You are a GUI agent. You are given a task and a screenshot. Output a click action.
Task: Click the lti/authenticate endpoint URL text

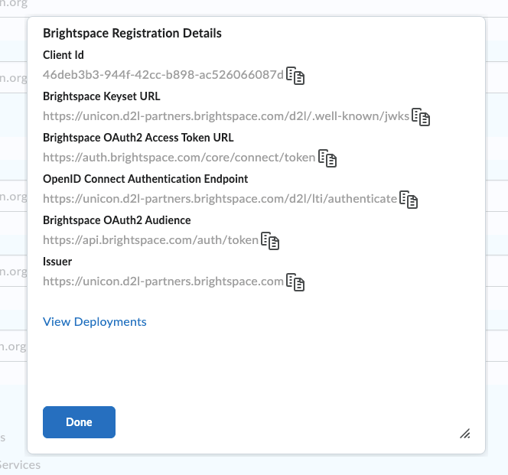[x=220, y=199]
